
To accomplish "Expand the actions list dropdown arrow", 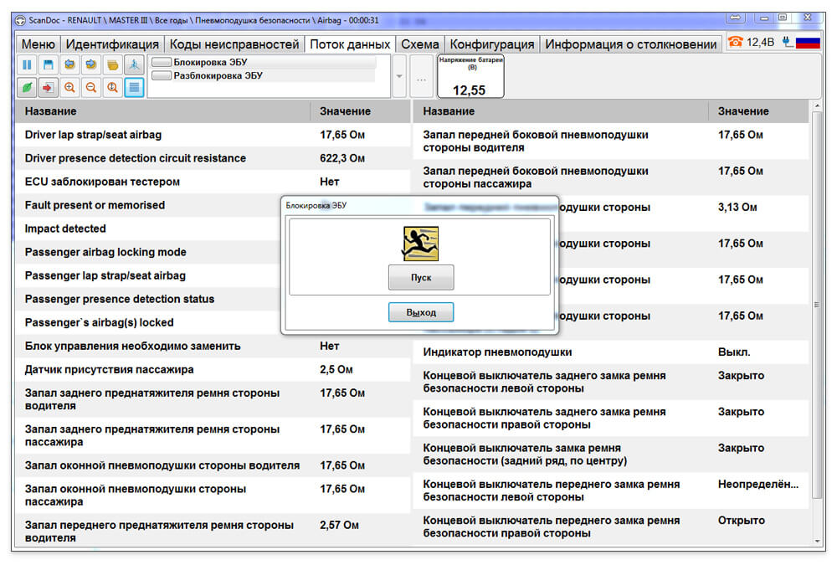I will click(x=399, y=76).
